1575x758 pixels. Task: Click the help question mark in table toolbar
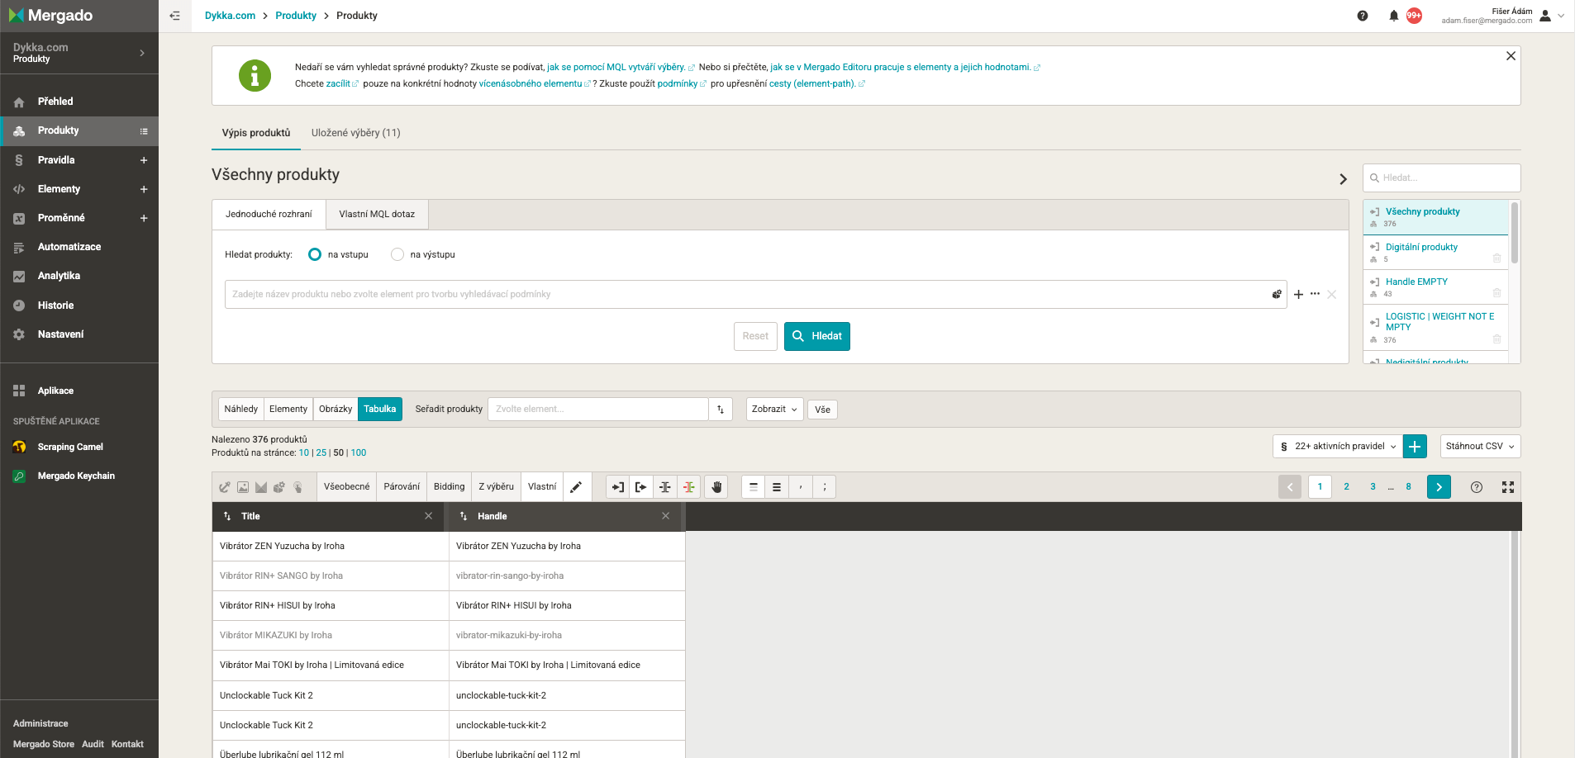(1476, 487)
